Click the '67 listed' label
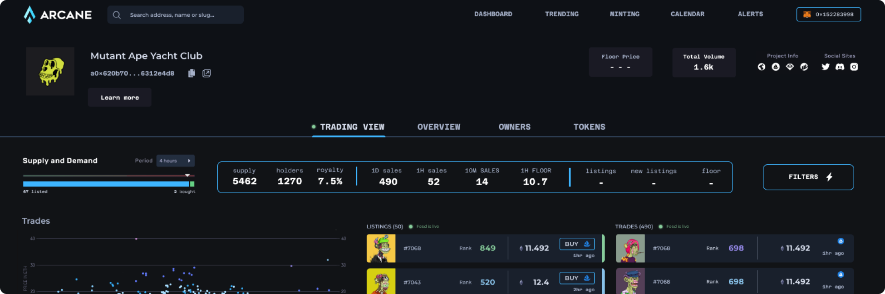The width and height of the screenshot is (885, 294). click(35, 191)
